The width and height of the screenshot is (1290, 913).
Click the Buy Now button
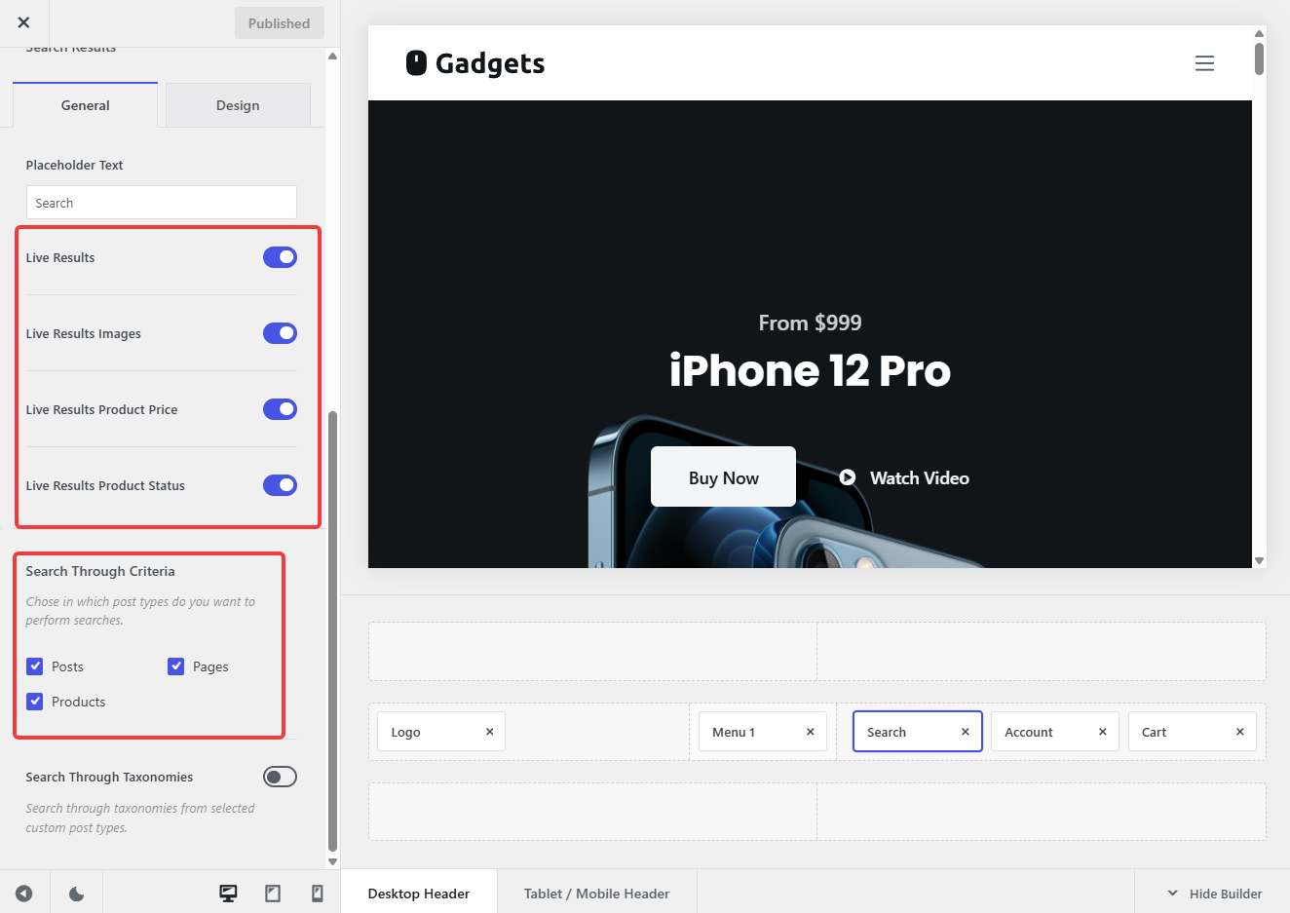[723, 477]
